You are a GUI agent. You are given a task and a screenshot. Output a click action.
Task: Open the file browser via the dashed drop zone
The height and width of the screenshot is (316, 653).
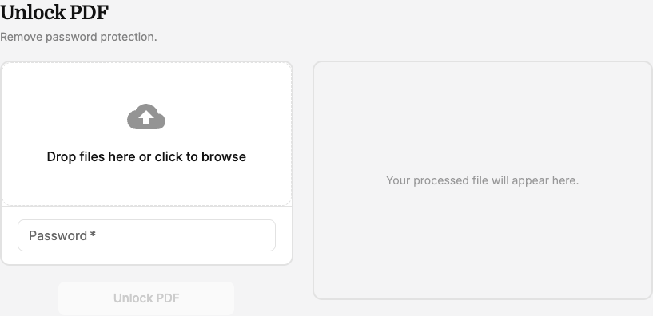point(146,134)
